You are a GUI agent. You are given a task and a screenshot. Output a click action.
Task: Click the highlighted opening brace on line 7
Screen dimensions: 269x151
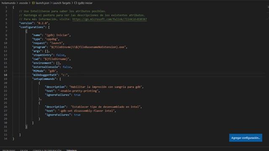(x=26, y=31)
